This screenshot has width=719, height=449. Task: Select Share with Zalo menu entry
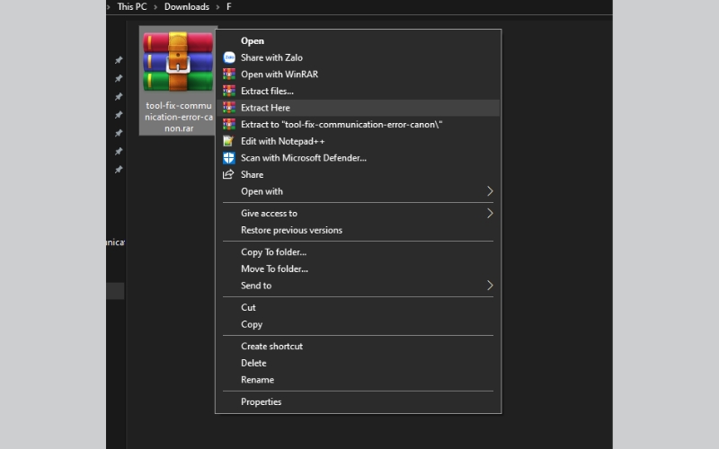click(x=358, y=57)
